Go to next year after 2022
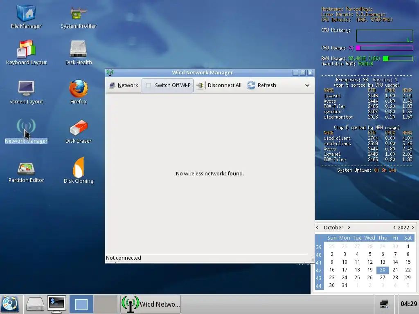 point(413,227)
